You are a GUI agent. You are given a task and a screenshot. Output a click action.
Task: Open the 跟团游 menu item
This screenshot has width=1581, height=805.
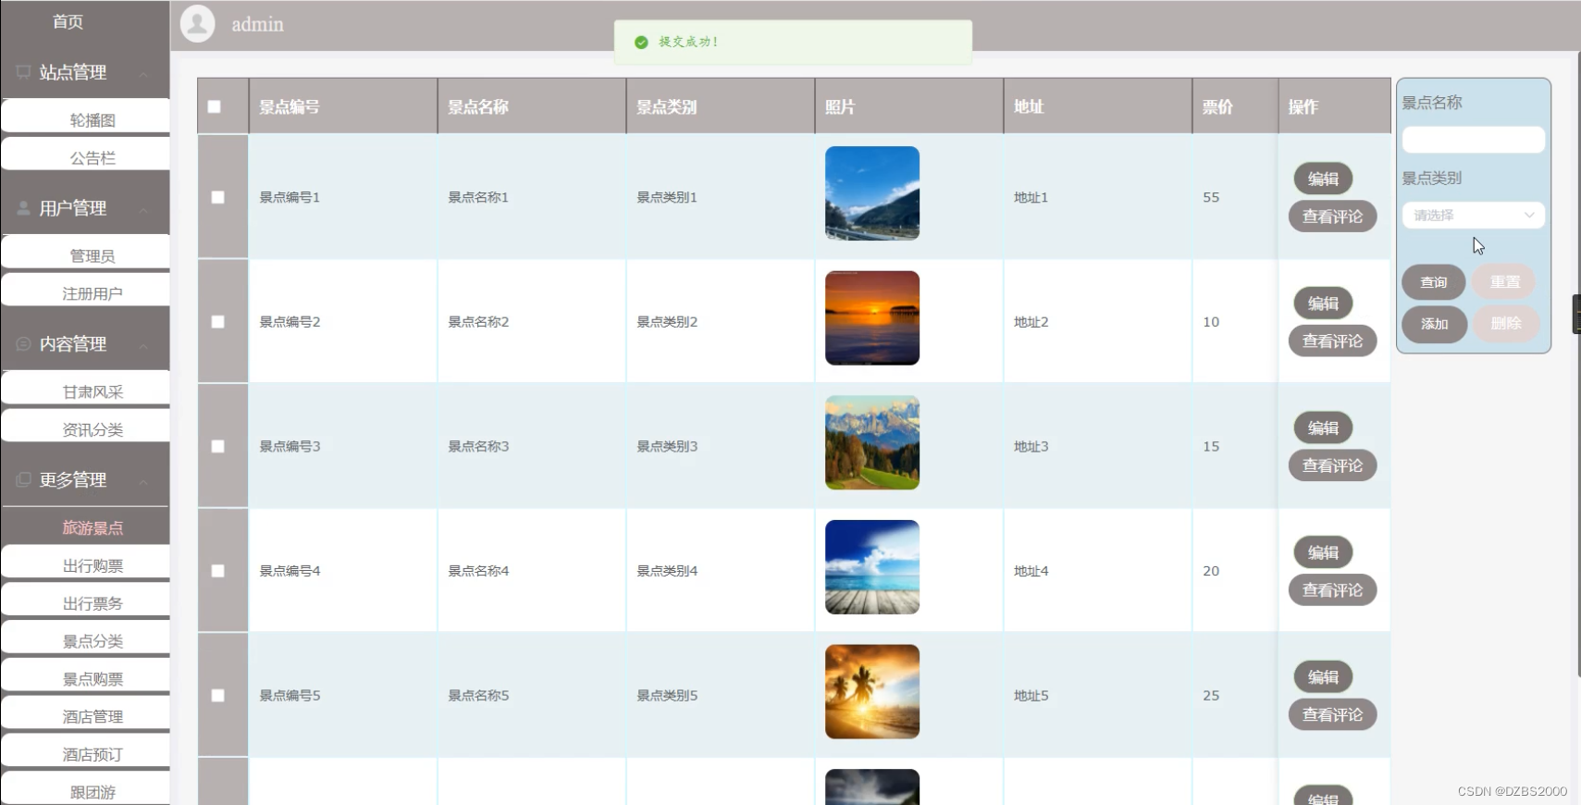point(86,789)
